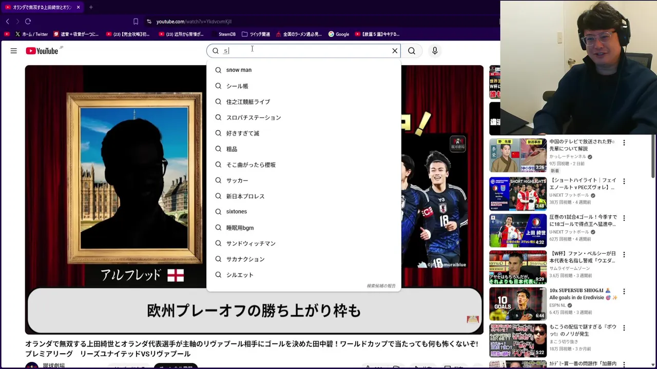The height and width of the screenshot is (369, 657).
Task: Click the youtube.com address bar URL
Action: point(194,22)
